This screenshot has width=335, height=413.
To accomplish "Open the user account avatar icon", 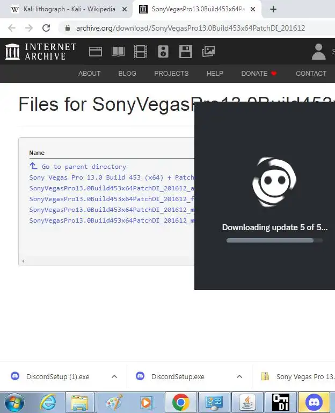I will (x=319, y=52).
